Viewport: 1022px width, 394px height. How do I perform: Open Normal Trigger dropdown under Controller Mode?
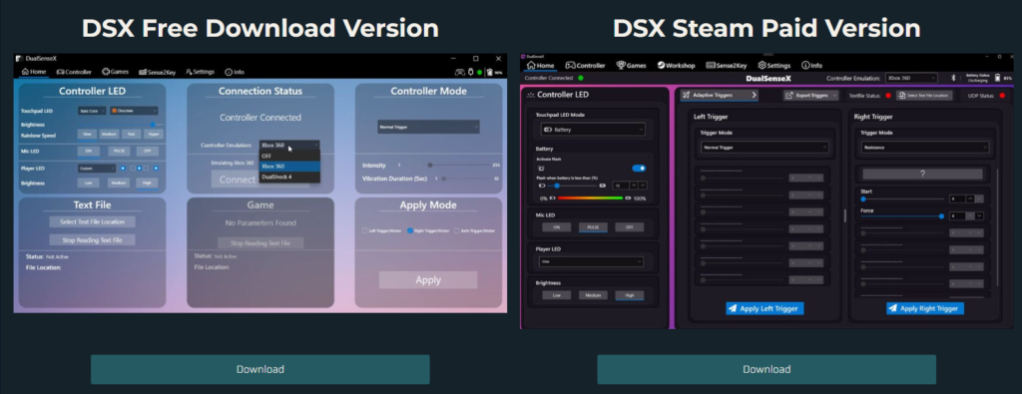[428, 127]
